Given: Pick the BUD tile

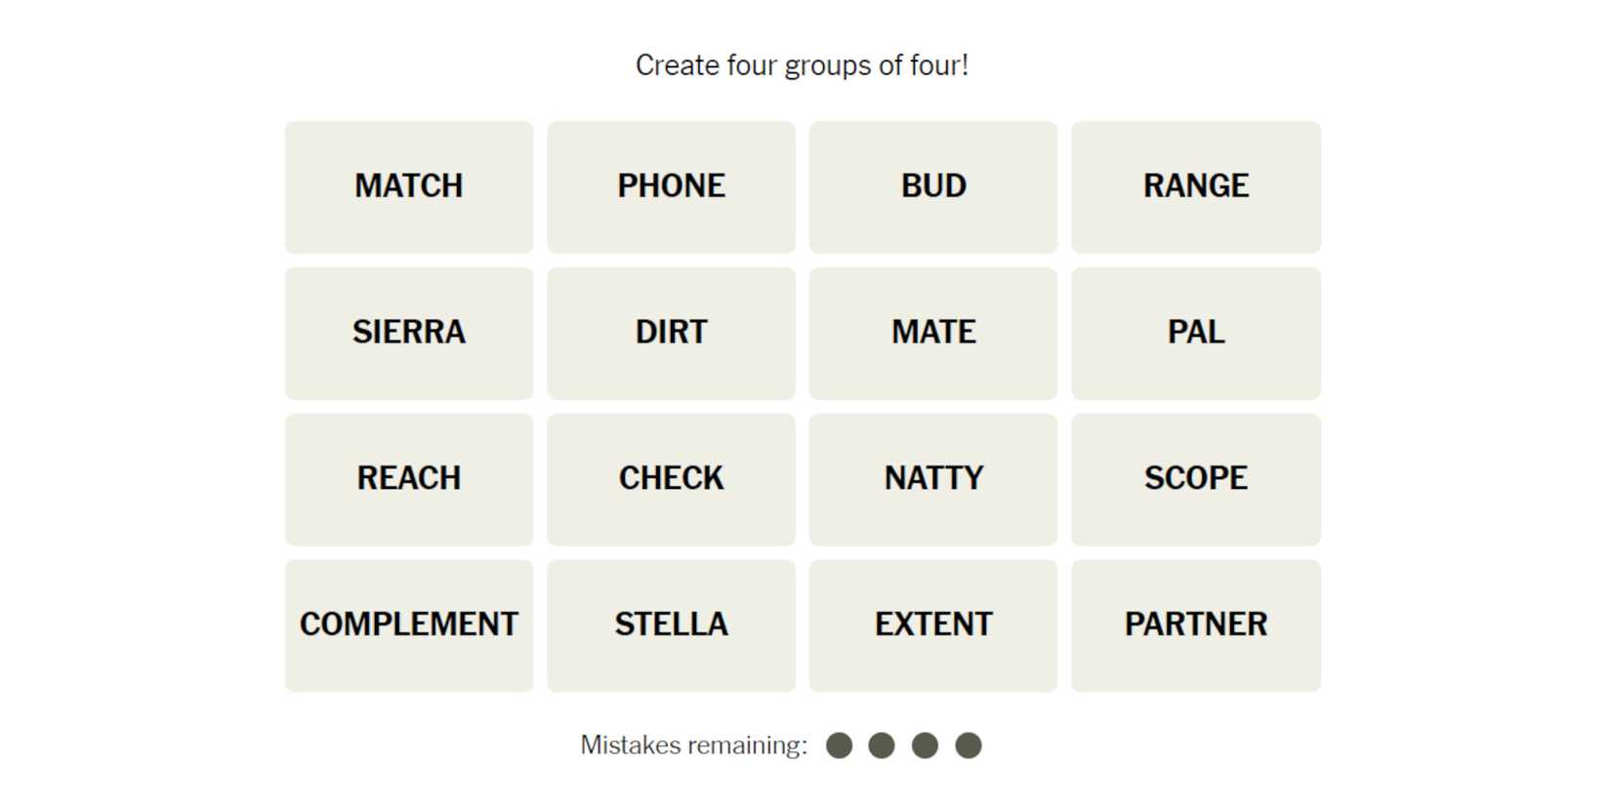Looking at the screenshot, I should tap(933, 186).
